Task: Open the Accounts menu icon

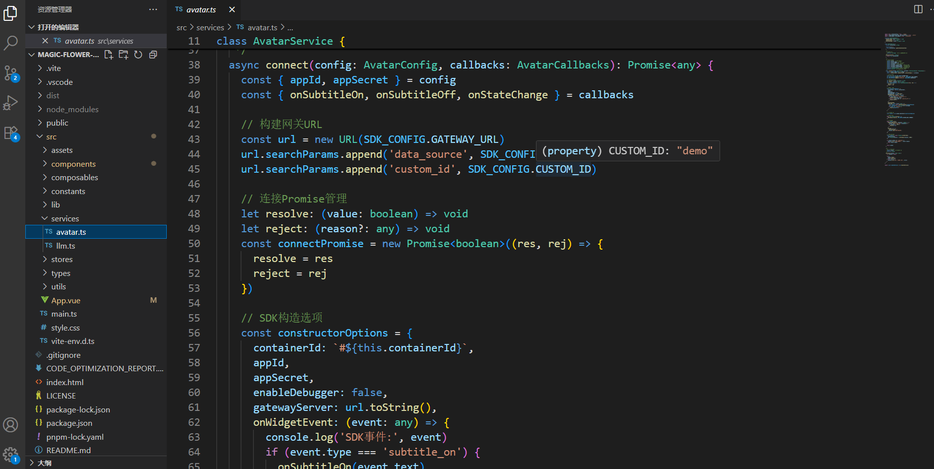Action: pyautogui.click(x=10, y=425)
